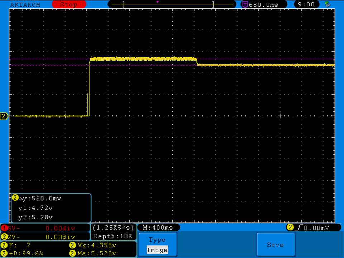Select the channel 2 yellow 2V badge
This screenshot has width=344, height=258.
(4, 236)
